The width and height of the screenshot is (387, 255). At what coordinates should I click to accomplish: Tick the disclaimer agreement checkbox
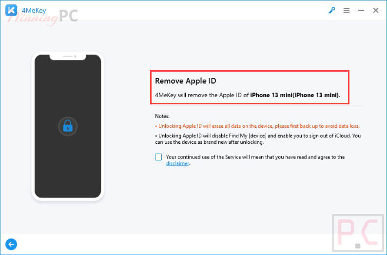158,157
